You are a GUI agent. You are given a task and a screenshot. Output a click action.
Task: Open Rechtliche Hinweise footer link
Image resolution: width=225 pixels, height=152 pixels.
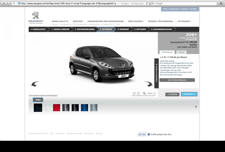75,133
